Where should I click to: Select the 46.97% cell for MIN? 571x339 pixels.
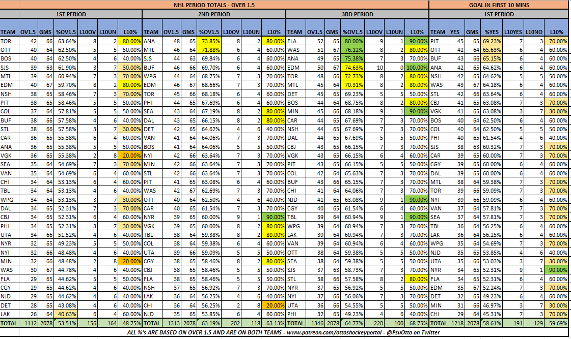(x=492, y=305)
